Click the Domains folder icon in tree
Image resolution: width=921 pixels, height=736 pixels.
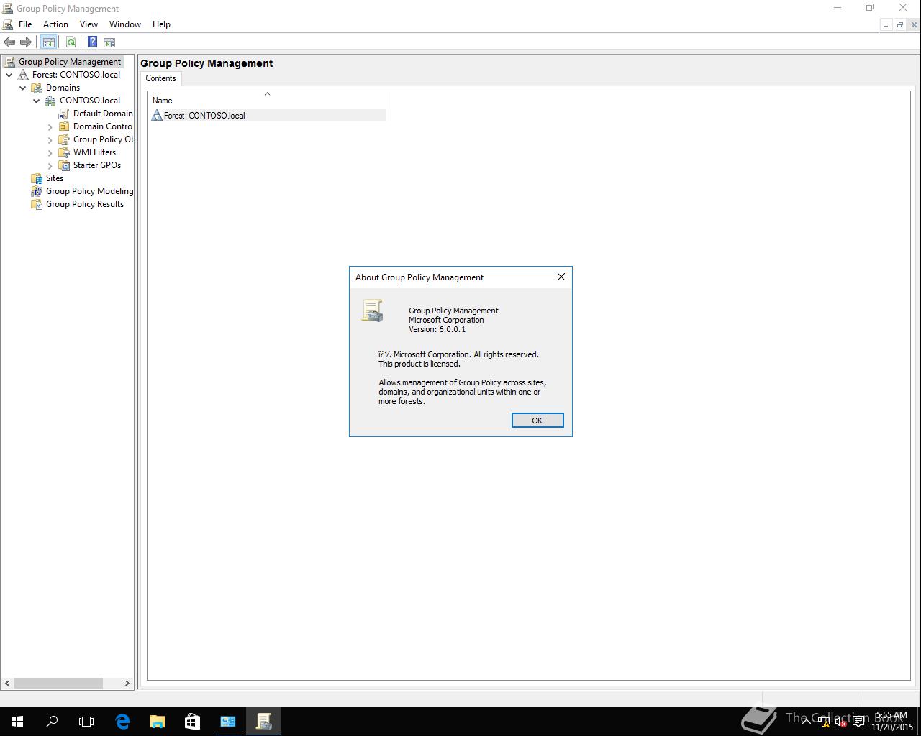point(37,88)
